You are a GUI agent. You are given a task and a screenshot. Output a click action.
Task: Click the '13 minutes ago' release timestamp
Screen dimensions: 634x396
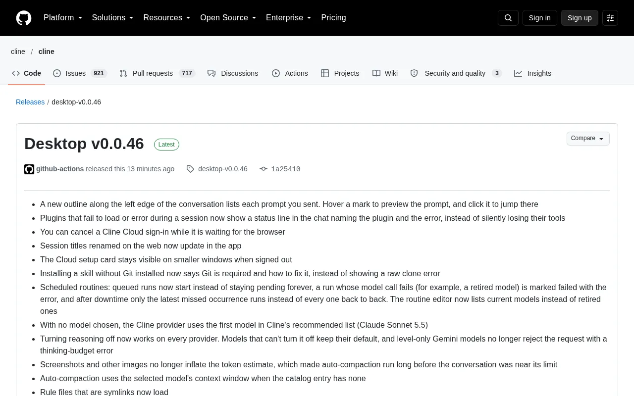click(x=151, y=169)
